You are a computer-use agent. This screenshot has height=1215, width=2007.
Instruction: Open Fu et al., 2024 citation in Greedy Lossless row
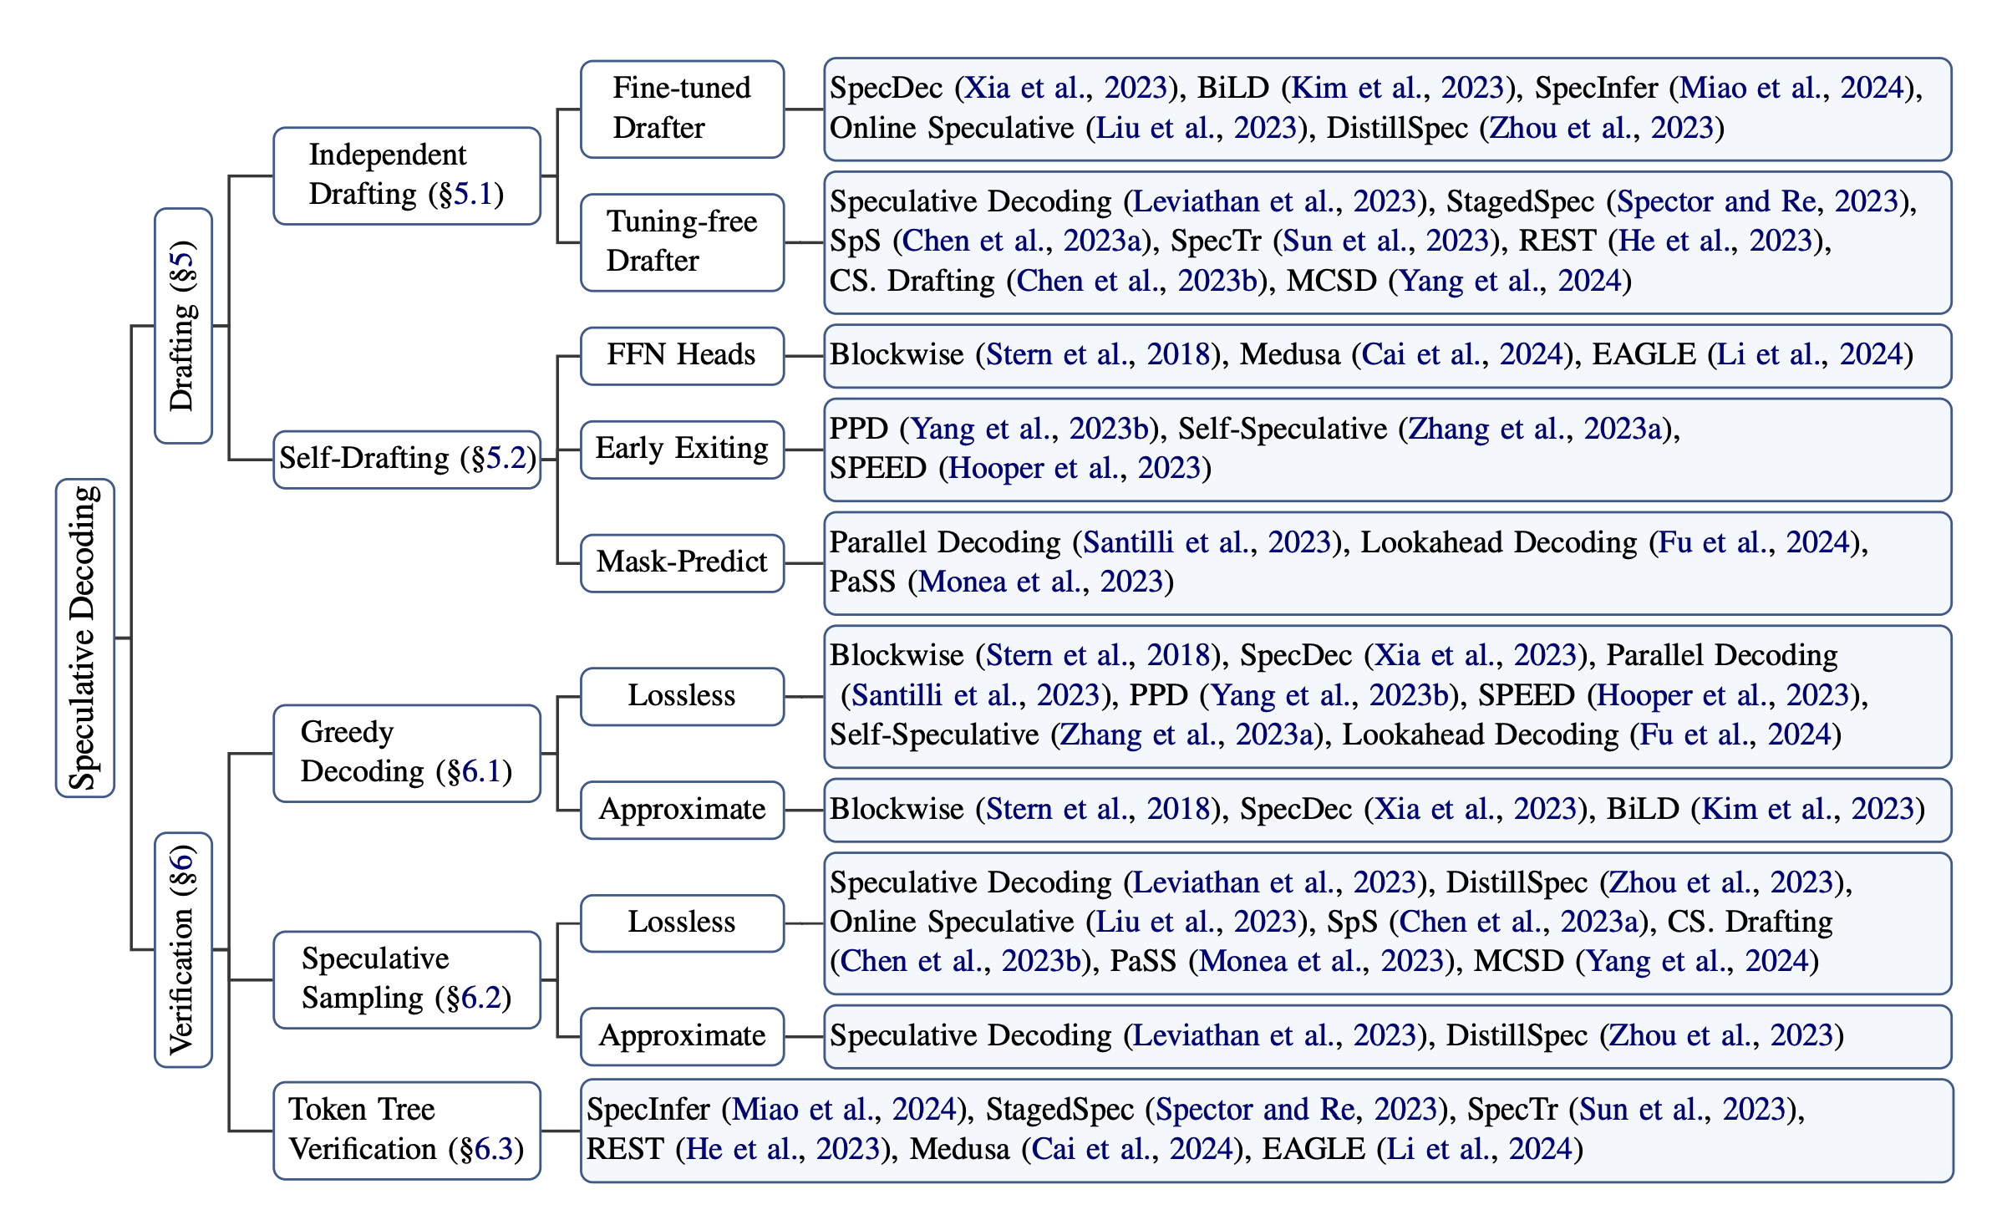tap(1735, 735)
